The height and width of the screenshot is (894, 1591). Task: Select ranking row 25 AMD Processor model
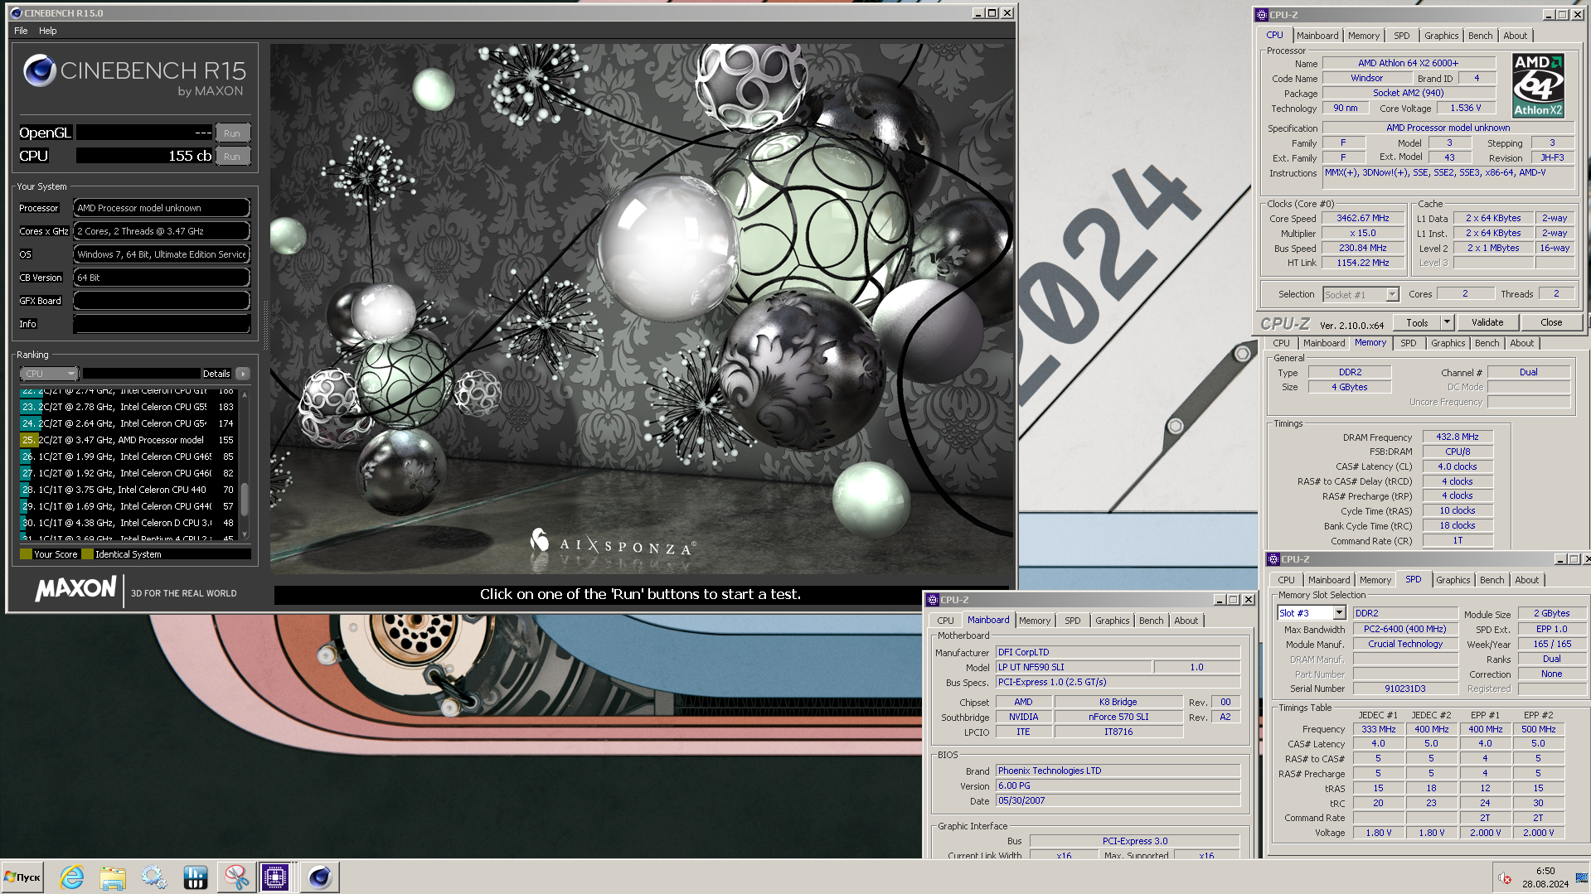[x=129, y=440]
